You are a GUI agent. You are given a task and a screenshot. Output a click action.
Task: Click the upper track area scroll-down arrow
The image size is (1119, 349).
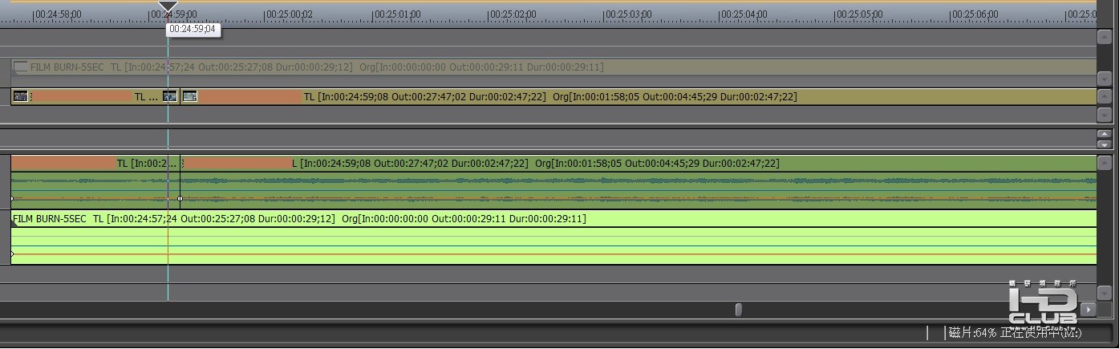[1104, 79]
